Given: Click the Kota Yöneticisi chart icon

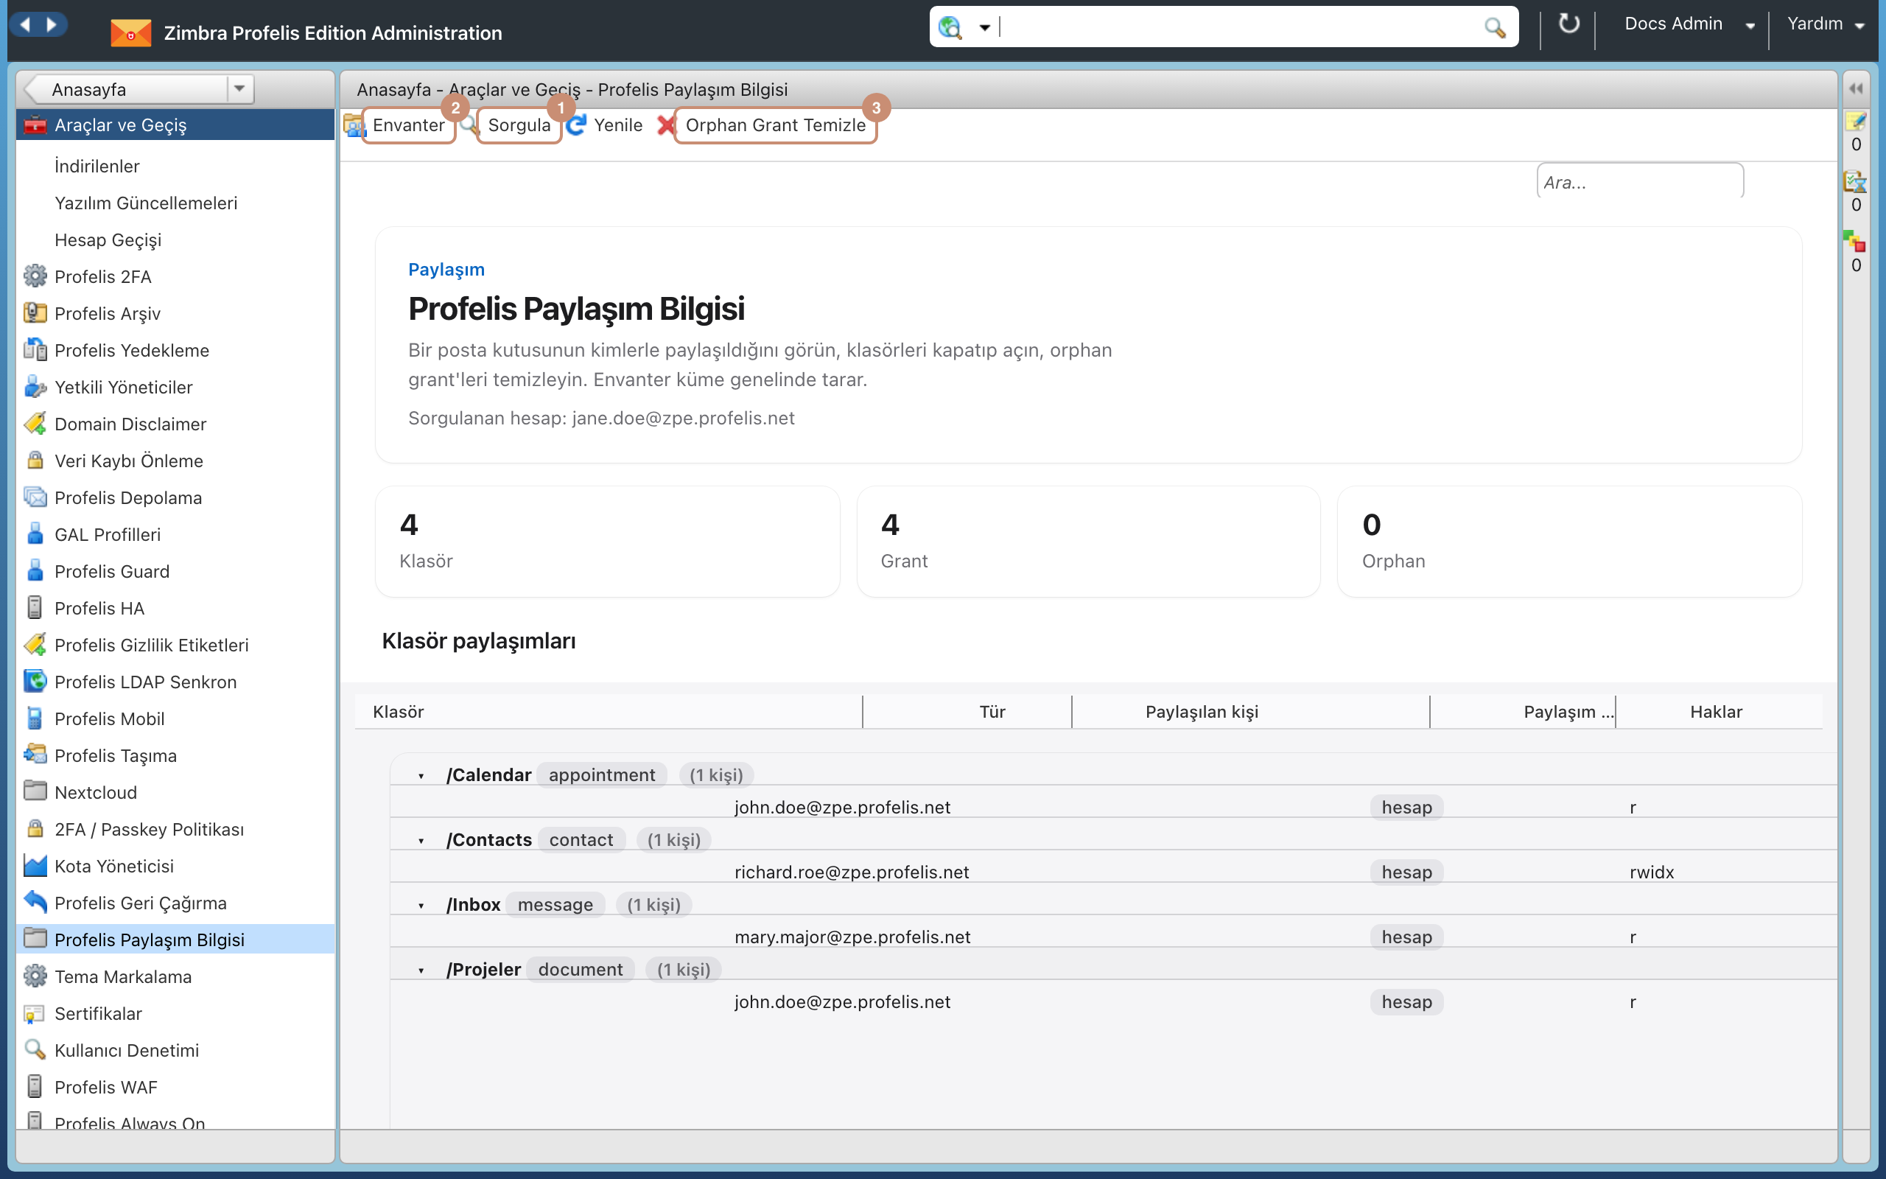Looking at the screenshot, I should pyautogui.click(x=35, y=866).
